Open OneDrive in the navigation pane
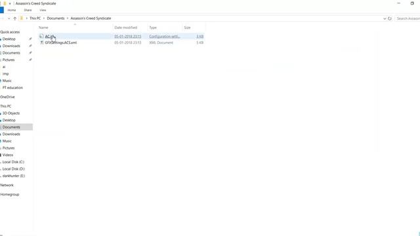420x236 pixels. pyautogui.click(x=7, y=97)
